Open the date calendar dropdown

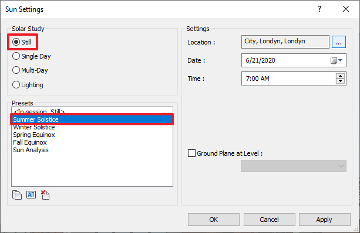click(x=337, y=60)
